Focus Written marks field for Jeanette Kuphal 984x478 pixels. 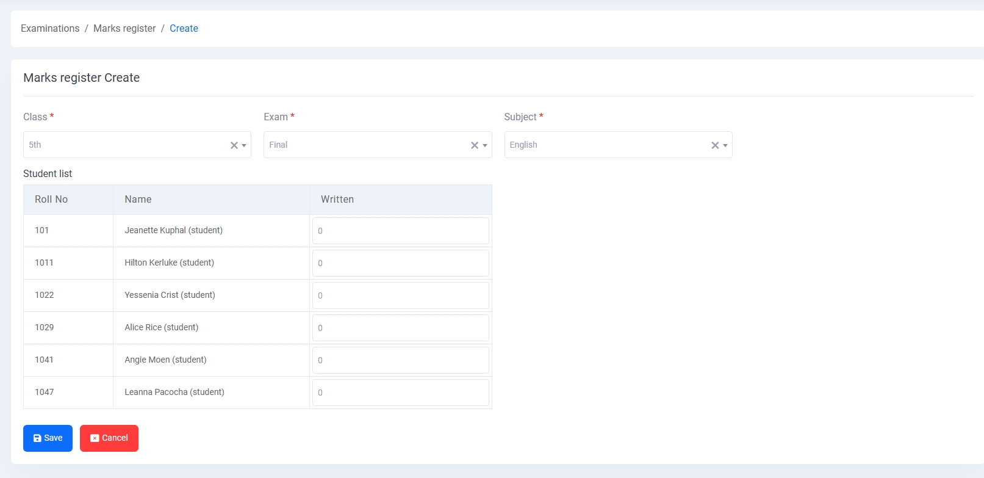(400, 231)
